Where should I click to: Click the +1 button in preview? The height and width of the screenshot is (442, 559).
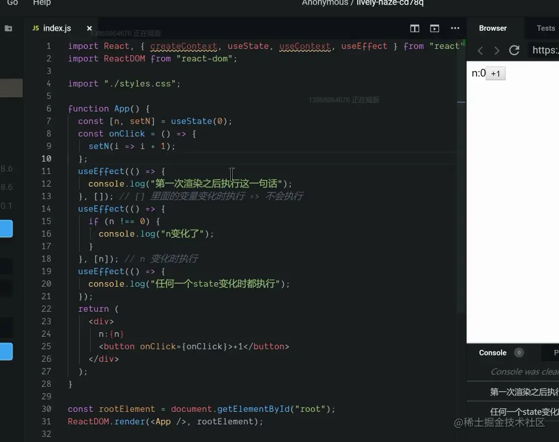(x=495, y=73)
